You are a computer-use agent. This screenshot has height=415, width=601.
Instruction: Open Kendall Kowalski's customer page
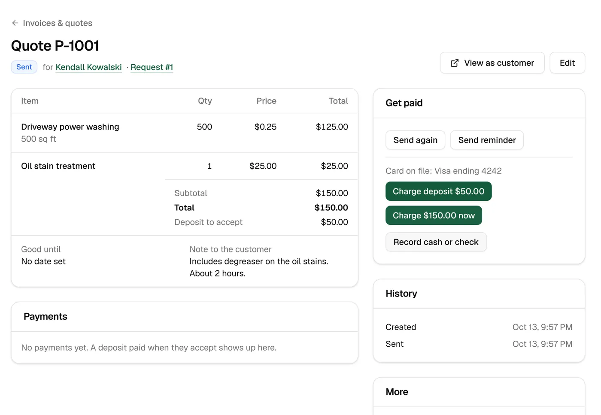coord(88,67)
